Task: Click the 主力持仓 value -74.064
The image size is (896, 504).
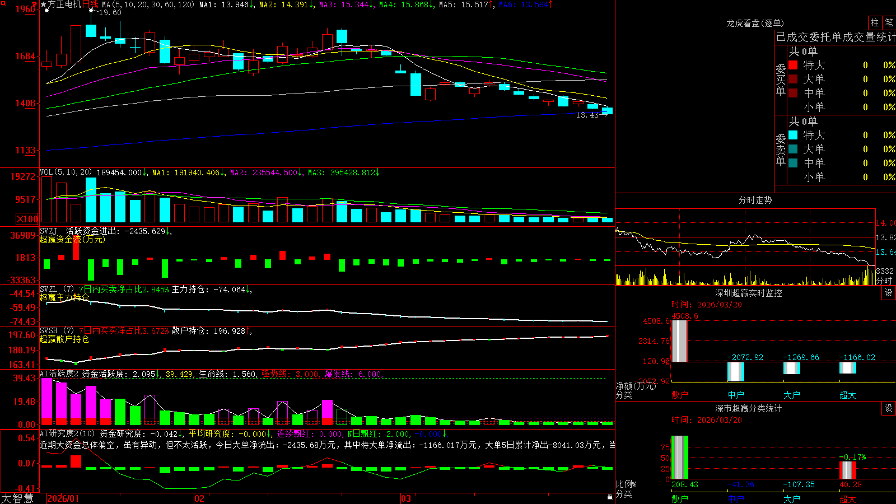Action: 230,290
